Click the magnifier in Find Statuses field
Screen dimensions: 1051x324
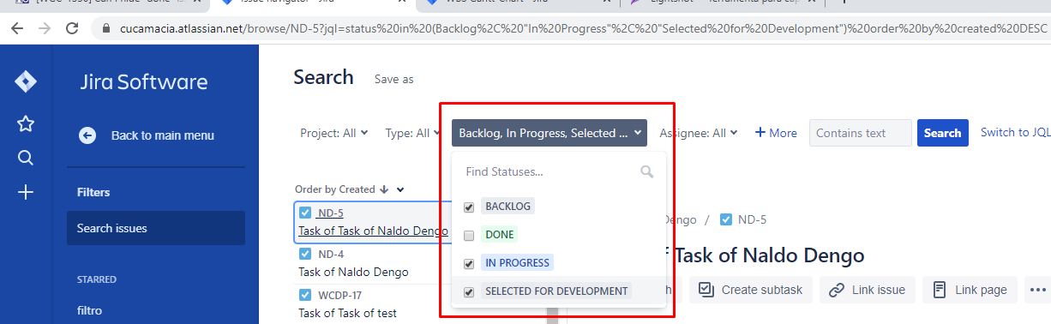click(x=647, y=171)
